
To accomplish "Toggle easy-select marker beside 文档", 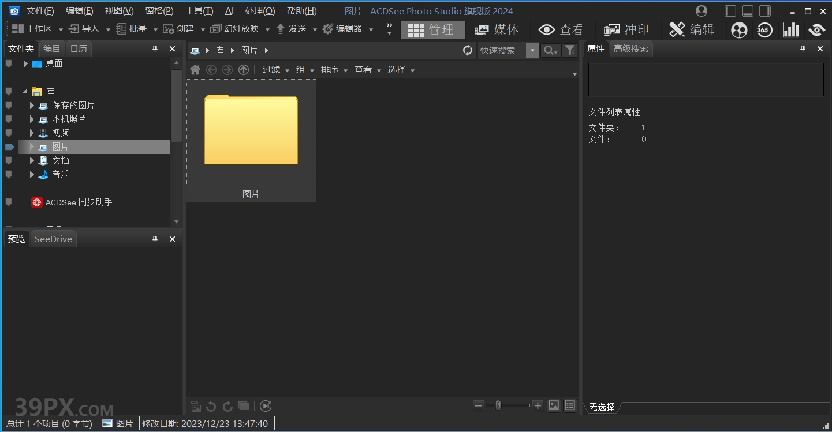I will (x=9, y=160).
